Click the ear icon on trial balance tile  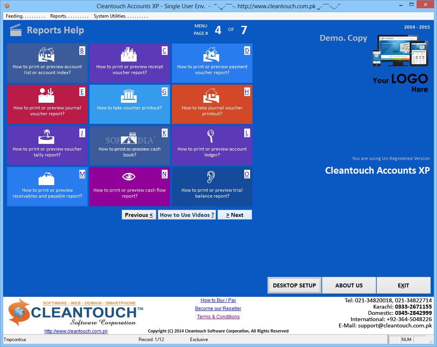[x=211, y=177]
